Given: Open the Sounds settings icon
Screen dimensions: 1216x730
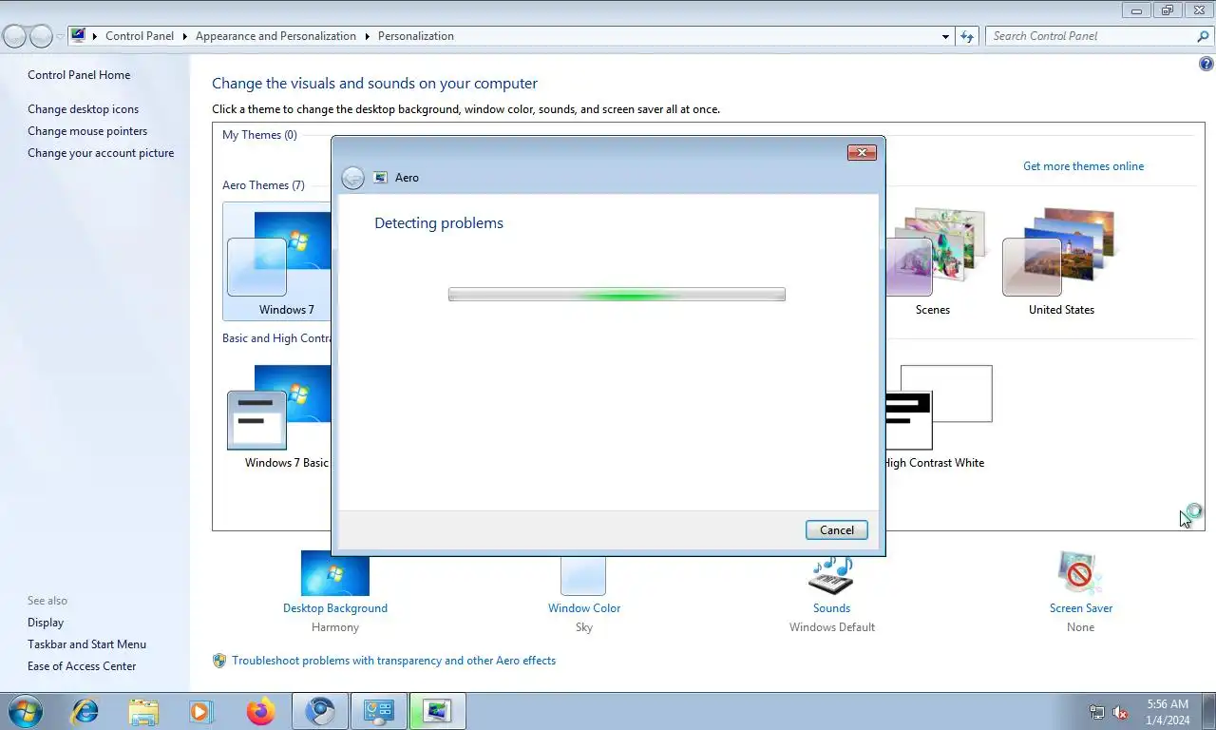Looking at the screenshot, I should click(x=831, y=573).
